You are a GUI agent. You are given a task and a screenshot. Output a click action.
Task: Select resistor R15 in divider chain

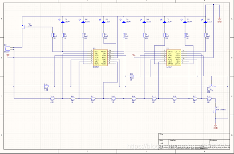(154, 99)
